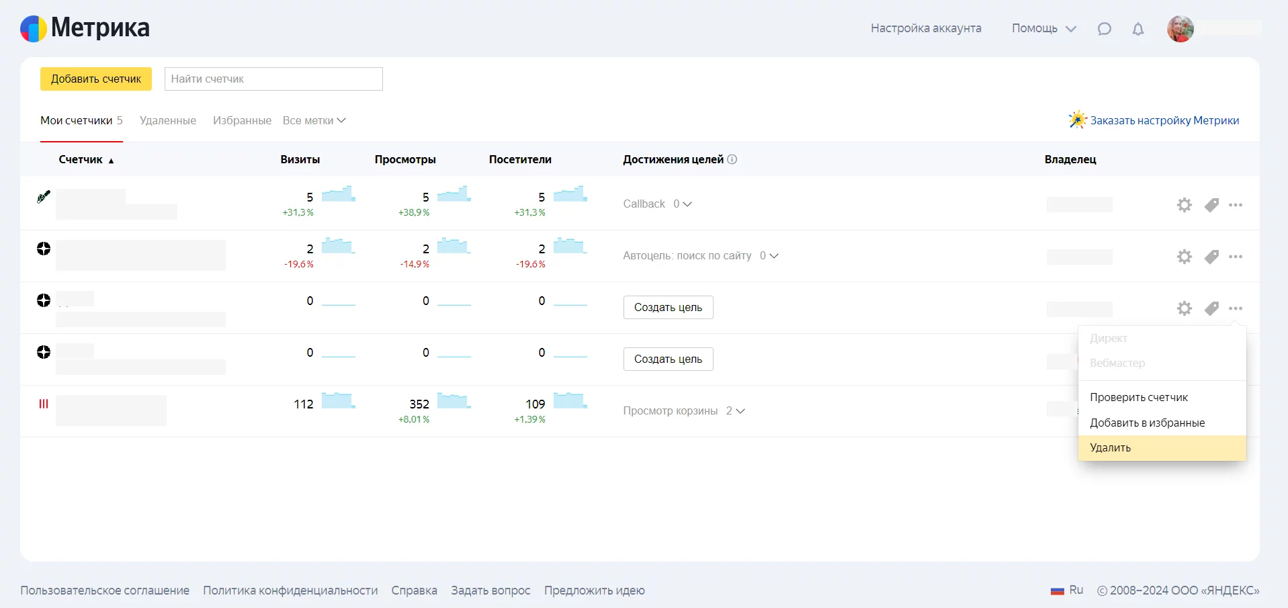This screenshot has height=608, width=1288.
Task: Open settings gear for the Callback counter row
Action: 1184,205
